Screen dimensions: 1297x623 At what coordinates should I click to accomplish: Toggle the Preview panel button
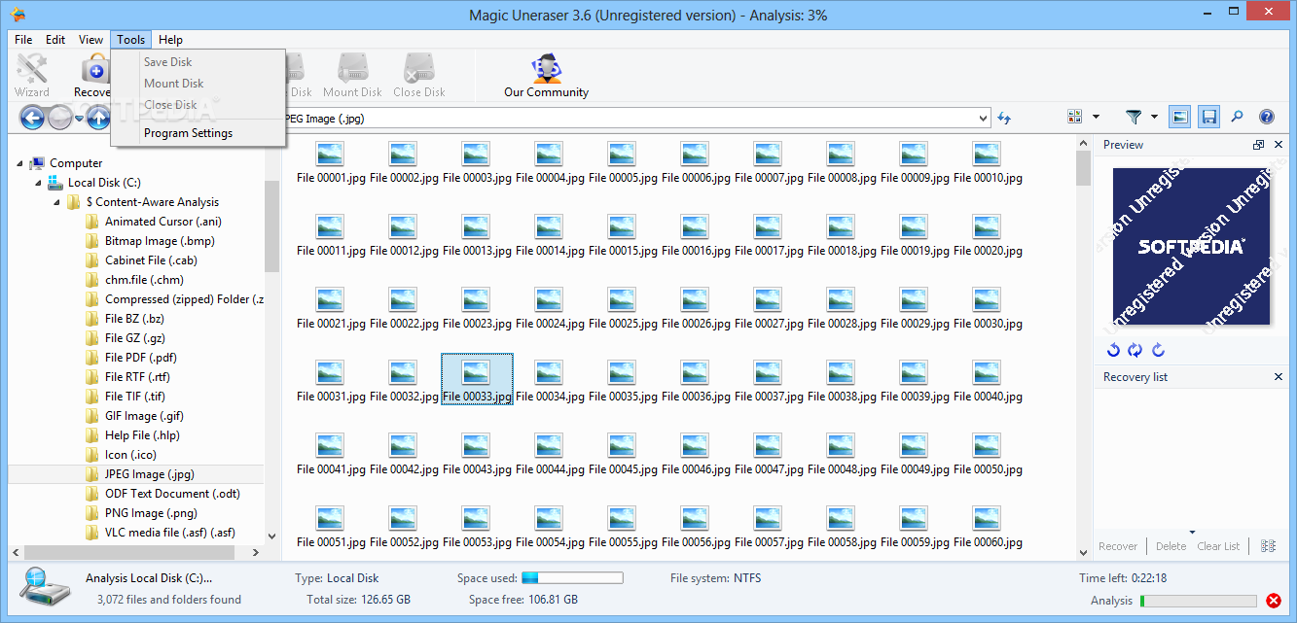coord(1179,117)
